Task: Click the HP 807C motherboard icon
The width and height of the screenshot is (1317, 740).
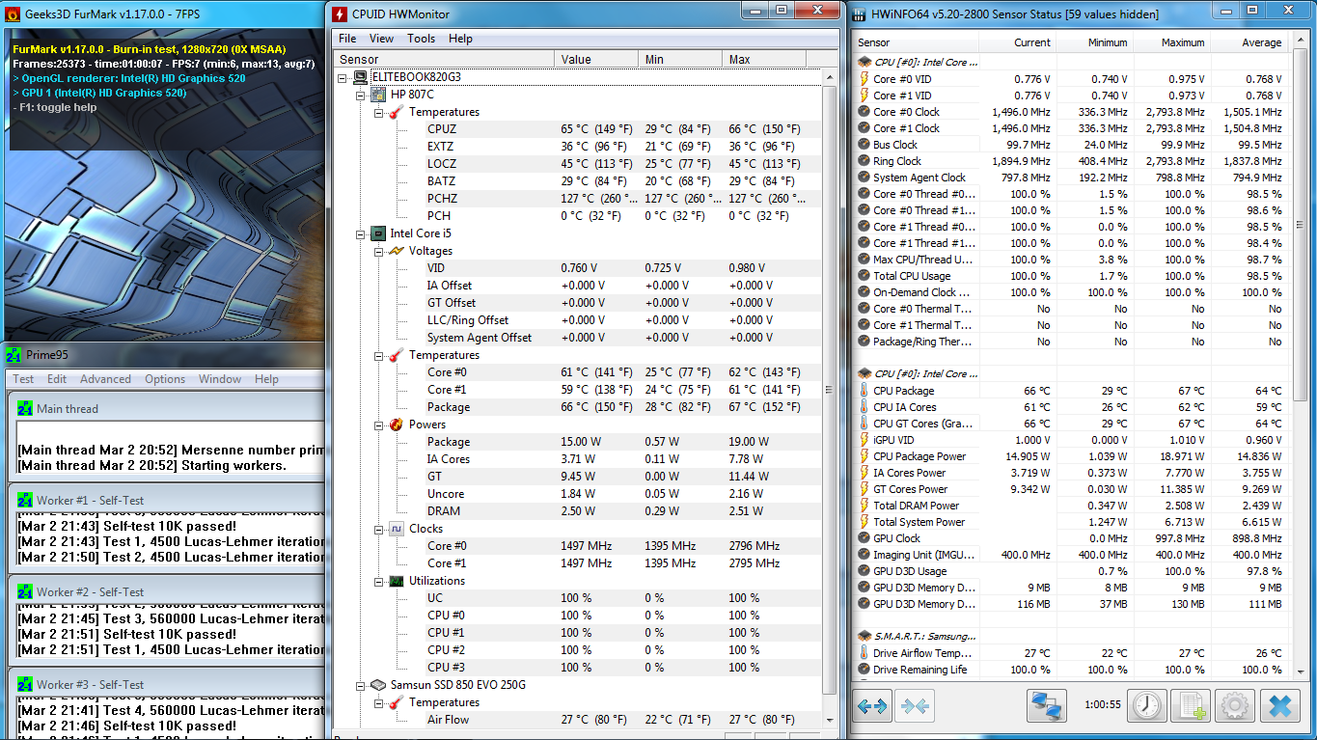Action: [x=379, y=95]
